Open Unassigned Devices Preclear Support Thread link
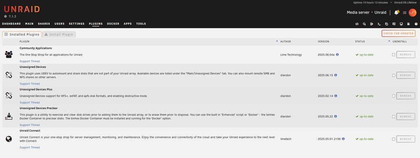This screenshot has width=420, height=158. coord(30,125)
